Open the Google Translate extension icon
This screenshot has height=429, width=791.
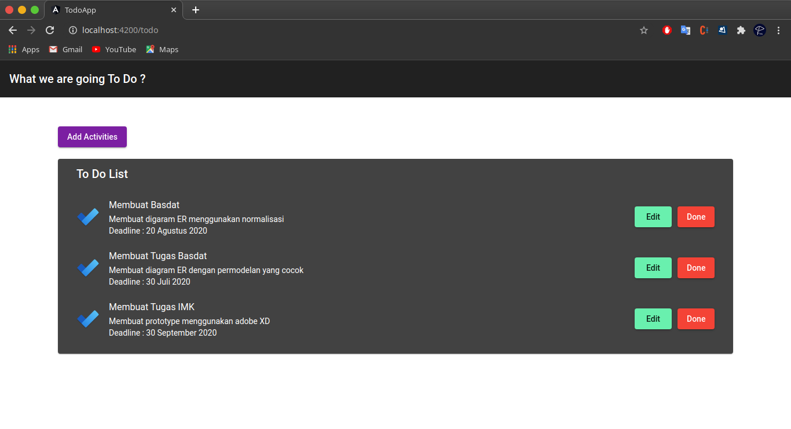tap(686, 30)
